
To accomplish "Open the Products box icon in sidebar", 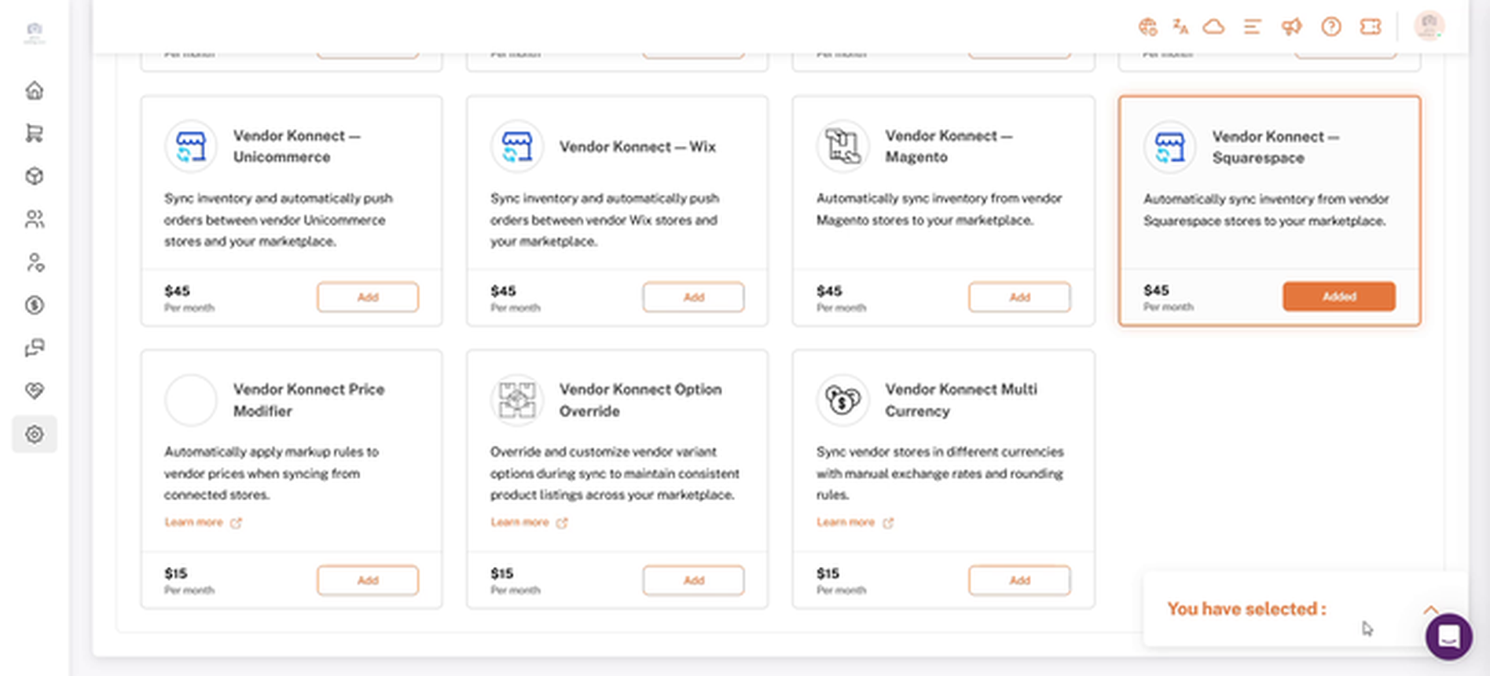I will tap(35, 176).
